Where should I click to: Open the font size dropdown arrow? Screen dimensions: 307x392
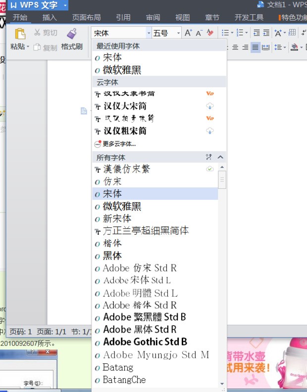click(178, 33)
